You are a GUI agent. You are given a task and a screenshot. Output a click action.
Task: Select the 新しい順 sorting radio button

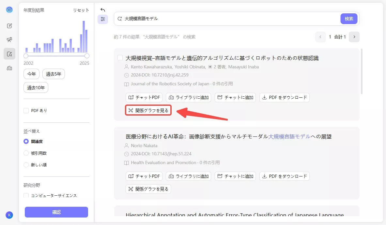[x=26, y=164]
